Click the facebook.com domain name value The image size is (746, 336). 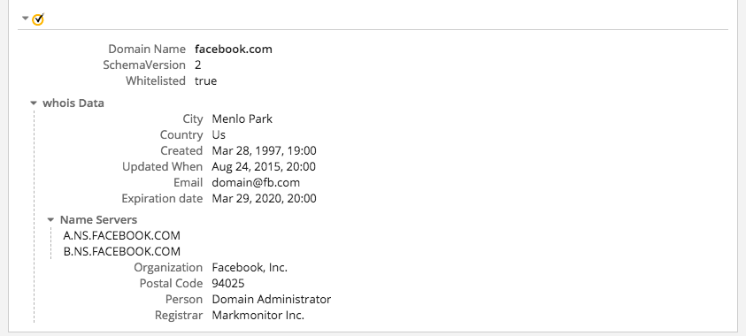(234, 49)
